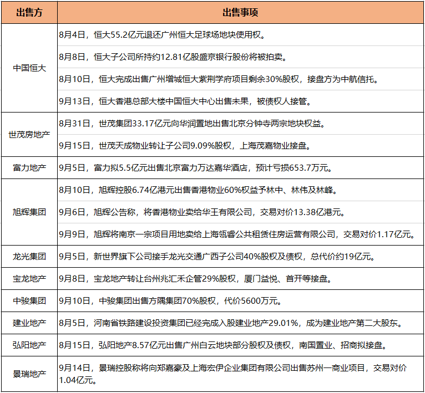The height and width of the screenshot is (393, 425).
Task: Click the 中骏集团 seller cell
Action: 29,301
